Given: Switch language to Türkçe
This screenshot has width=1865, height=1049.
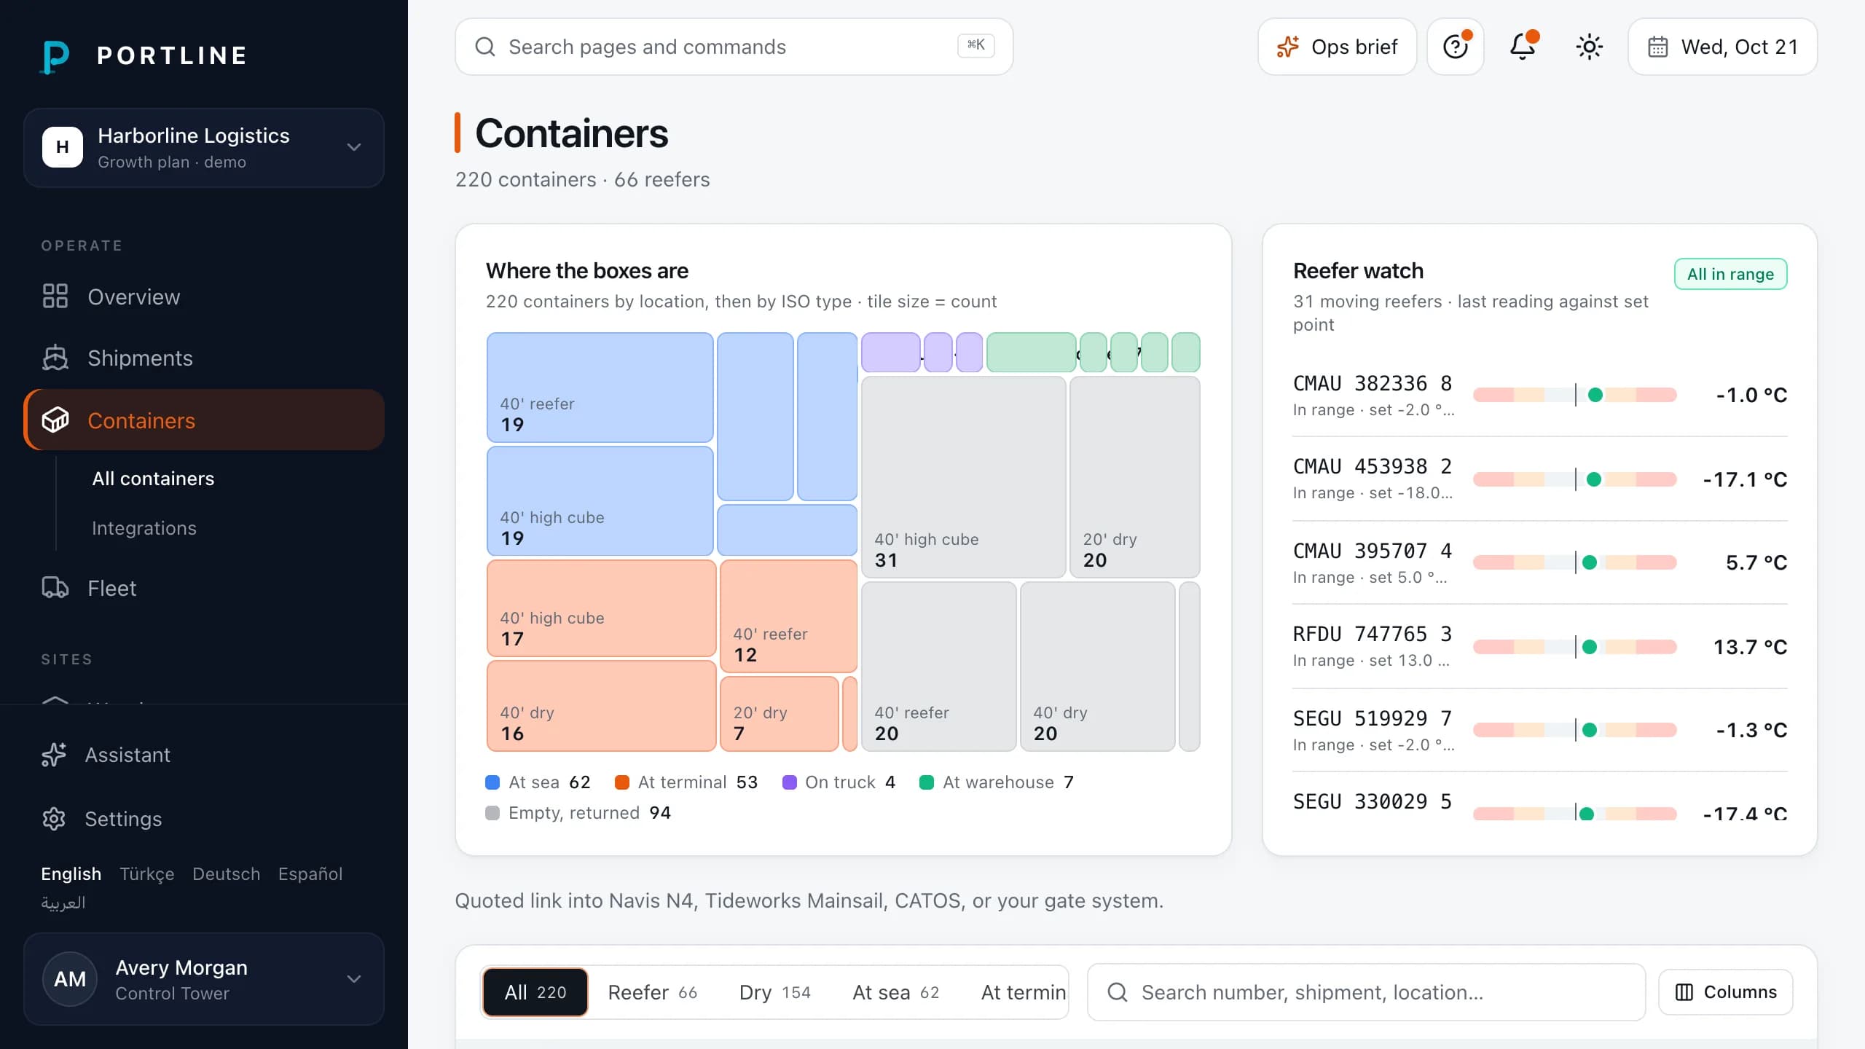Looking at the screenshot, I should [147, 873].
